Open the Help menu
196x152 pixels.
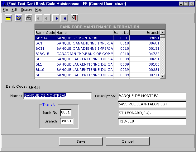39,10
